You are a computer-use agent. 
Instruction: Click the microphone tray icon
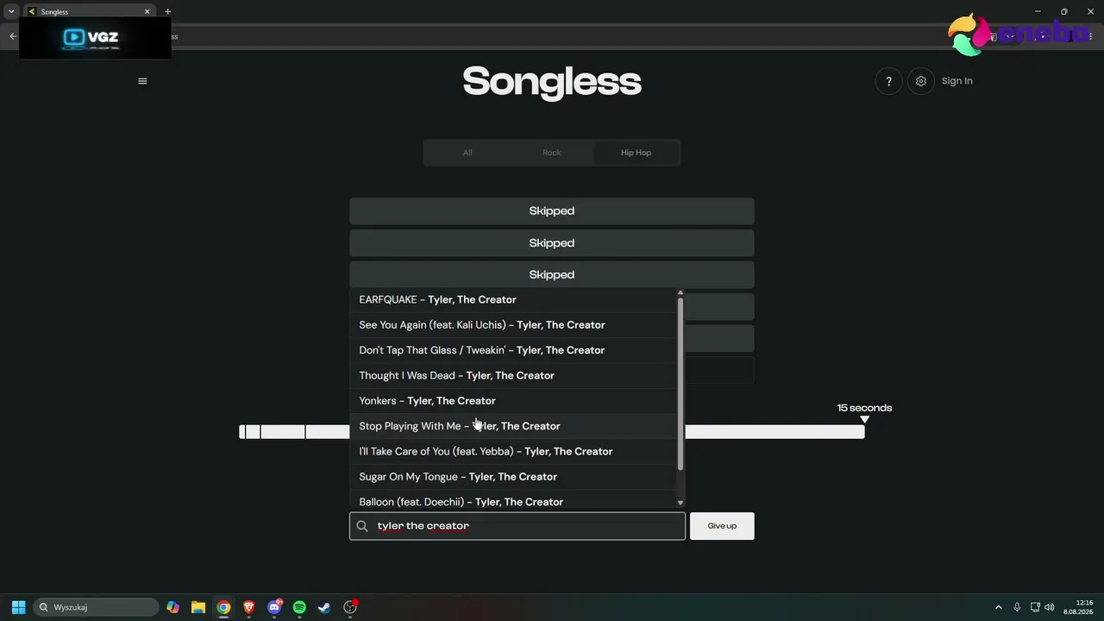coord(1017,607)
